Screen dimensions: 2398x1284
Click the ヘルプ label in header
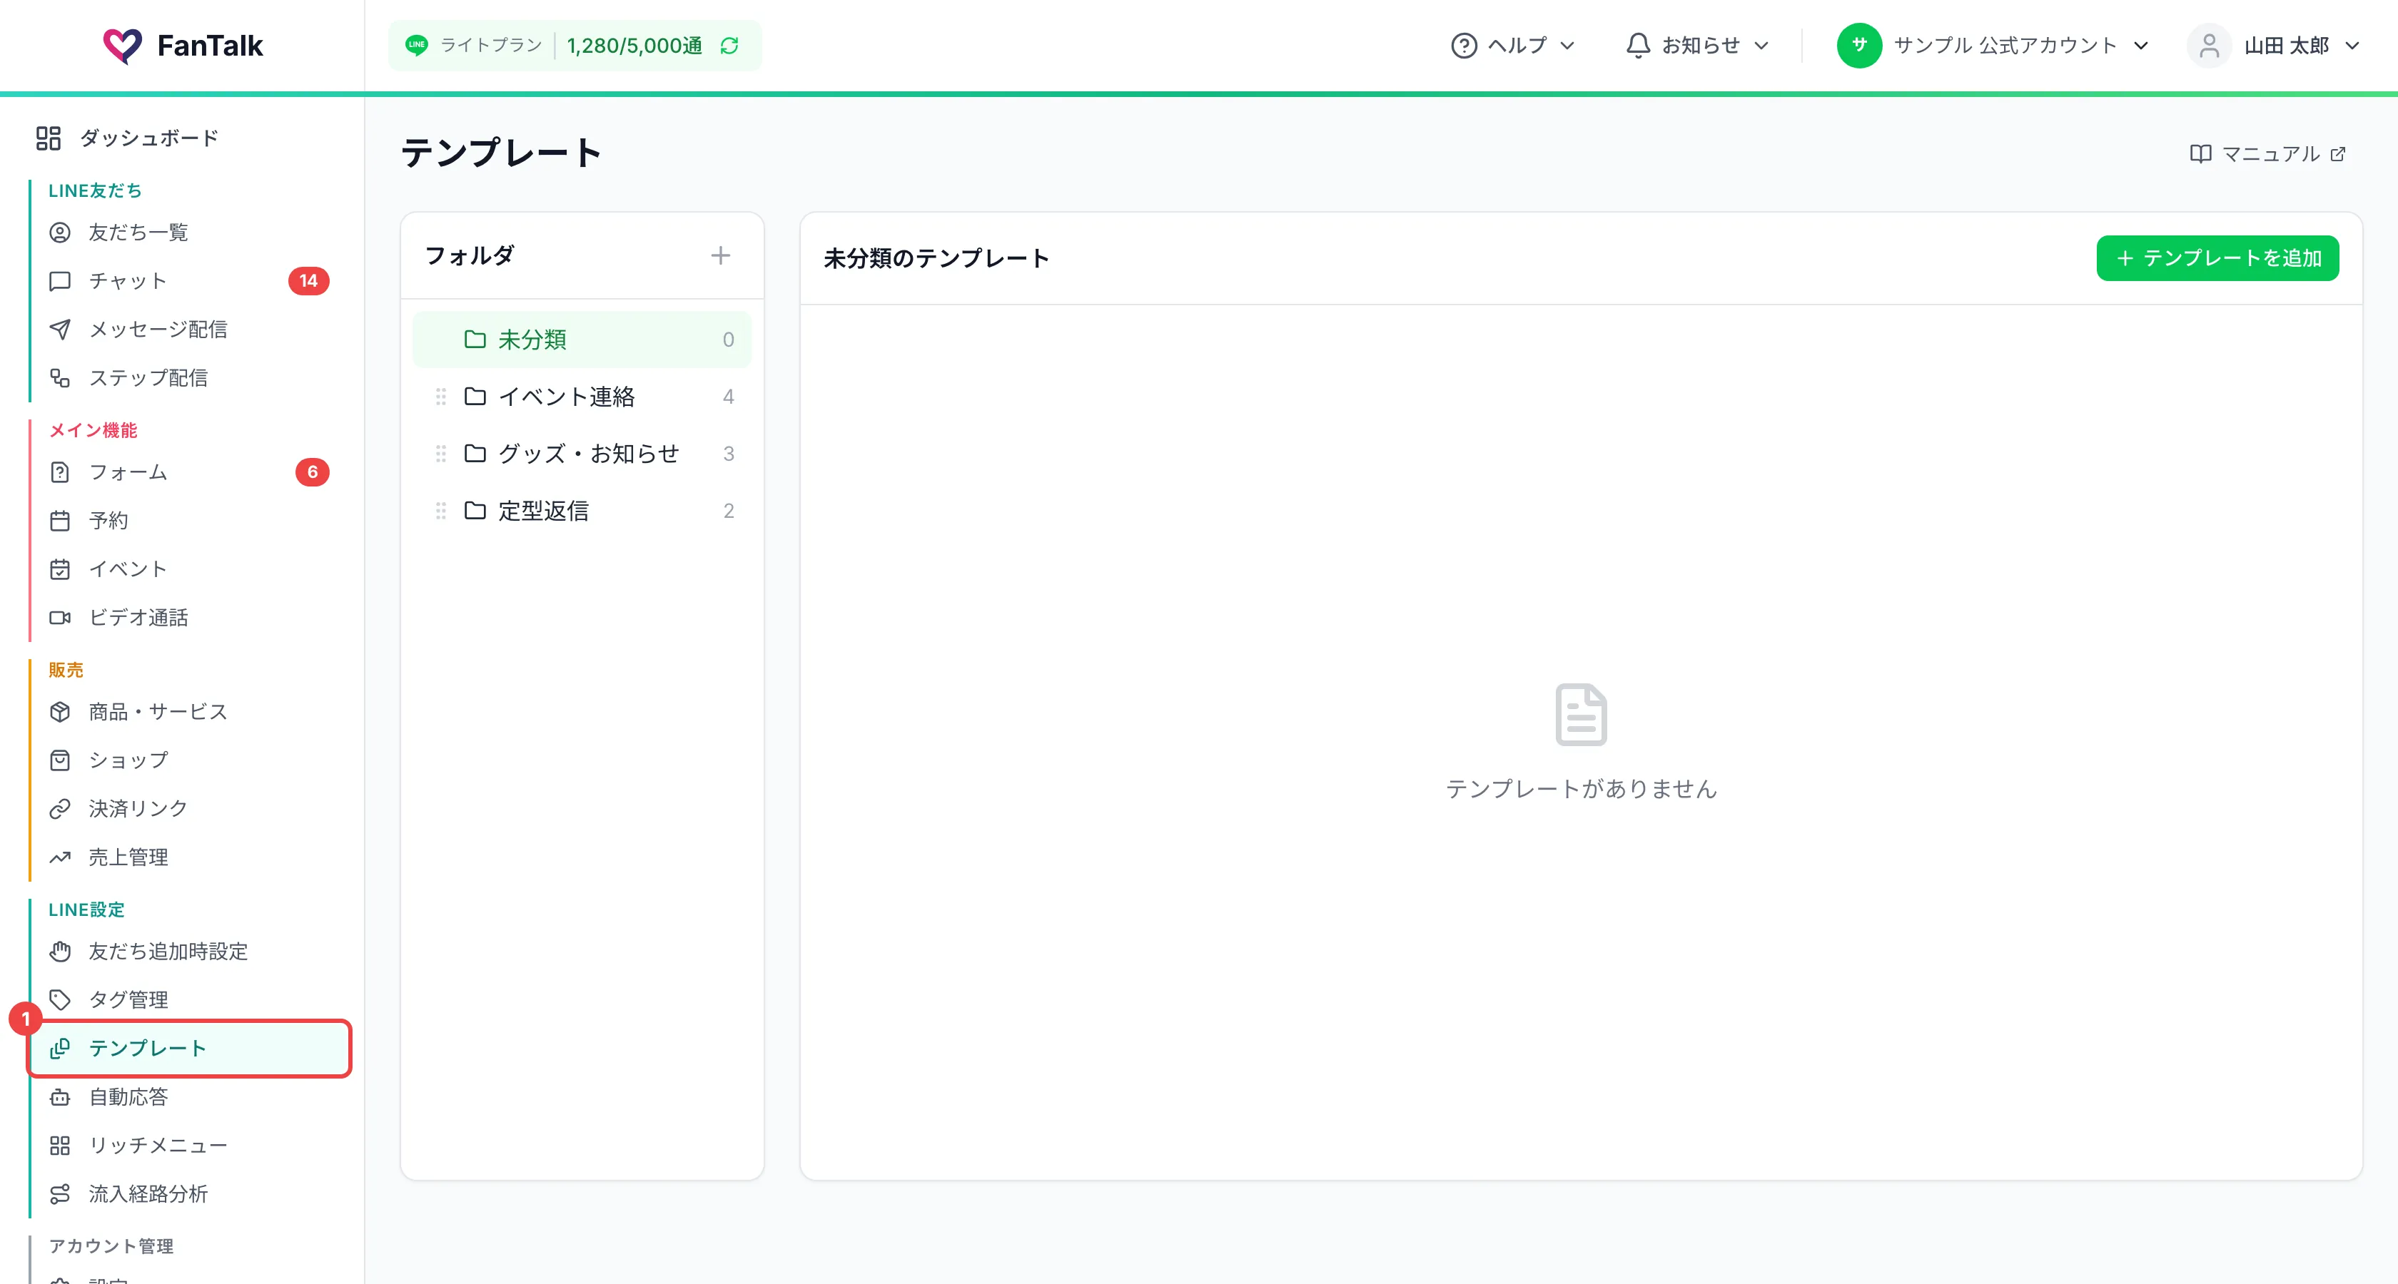(1517, 46)
